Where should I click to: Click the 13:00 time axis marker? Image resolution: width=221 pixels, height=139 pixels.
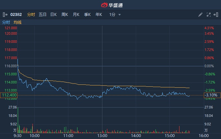(102, 136)
